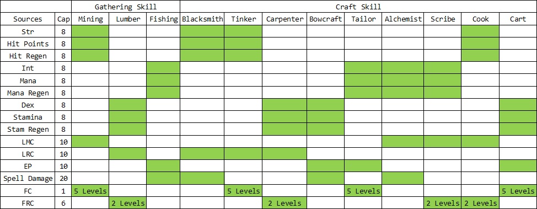The height and width of the screenshot is (209, 537).
Task: Select the 2 Levels cell under Cook
Action: 480,203
